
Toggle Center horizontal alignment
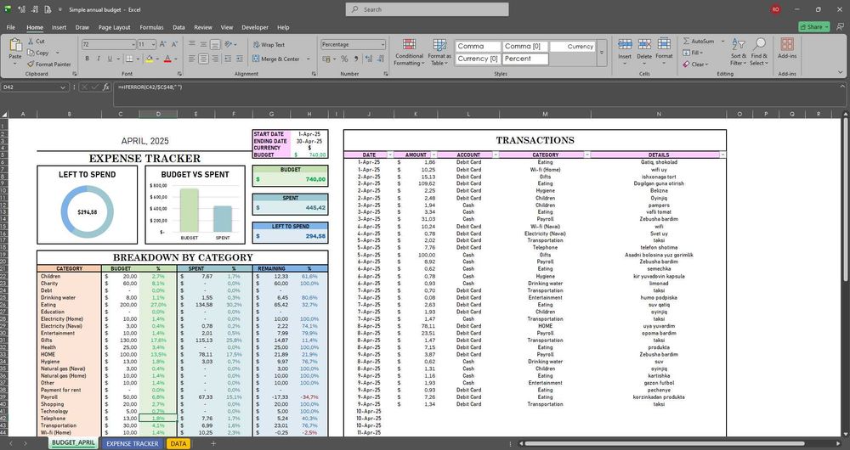(203, 59)
